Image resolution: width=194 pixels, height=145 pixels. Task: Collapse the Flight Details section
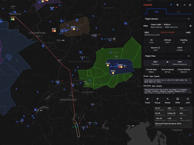189,19
